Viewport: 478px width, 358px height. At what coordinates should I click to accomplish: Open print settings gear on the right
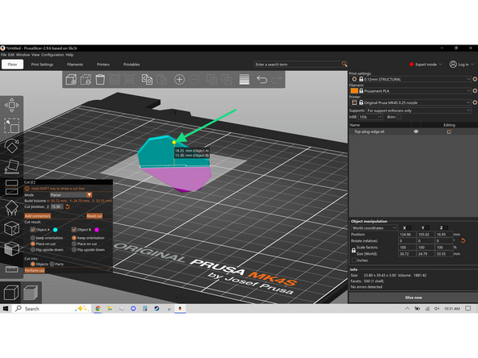click(x=475, y=79)
